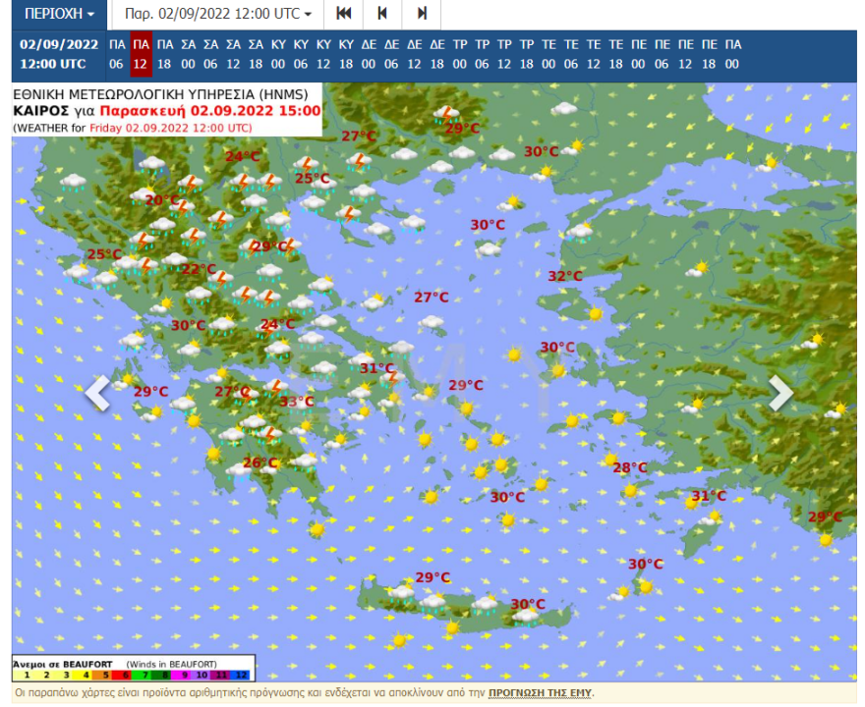Click Beaufort legend blue swatch 12

tap(242, 675)
